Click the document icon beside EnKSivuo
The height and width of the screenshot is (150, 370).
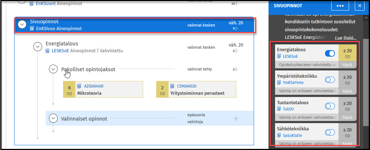33,28
